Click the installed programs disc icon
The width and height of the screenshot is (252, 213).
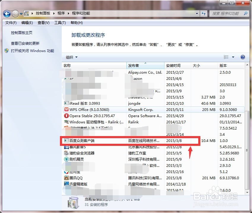tap(73, 203)
